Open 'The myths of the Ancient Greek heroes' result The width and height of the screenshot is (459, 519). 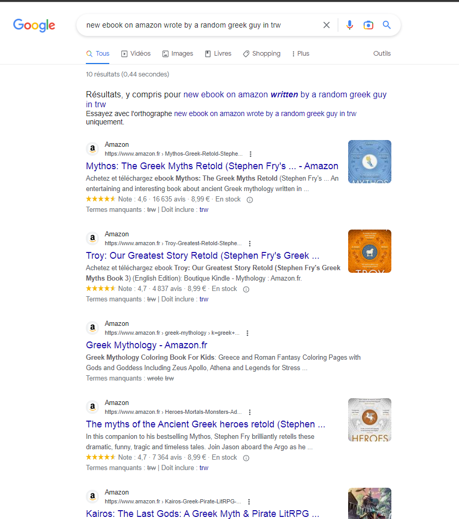[x=206, y=424]
